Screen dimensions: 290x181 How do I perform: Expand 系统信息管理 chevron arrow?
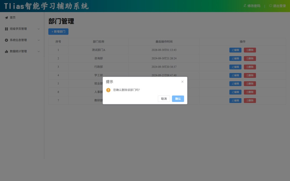click(x=39, y=40)
